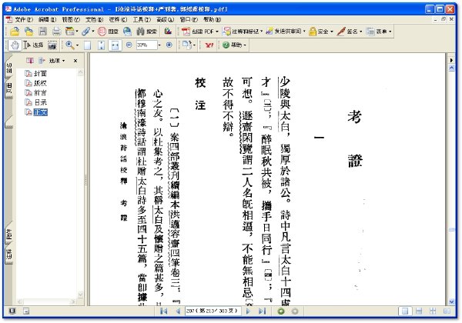Click the Save disk icon in toolbar

(x=42, y=32)
